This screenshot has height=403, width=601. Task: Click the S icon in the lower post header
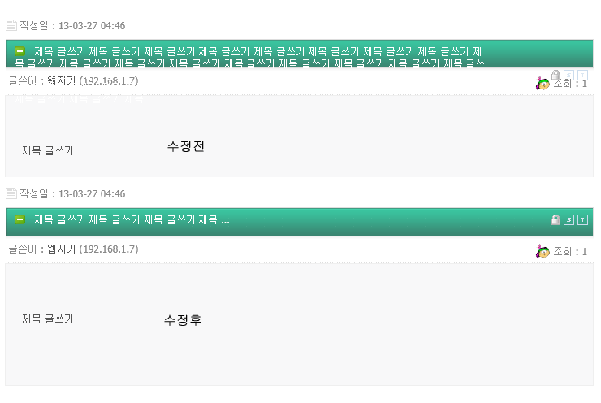pyautogui.click(x=569, y=220)
